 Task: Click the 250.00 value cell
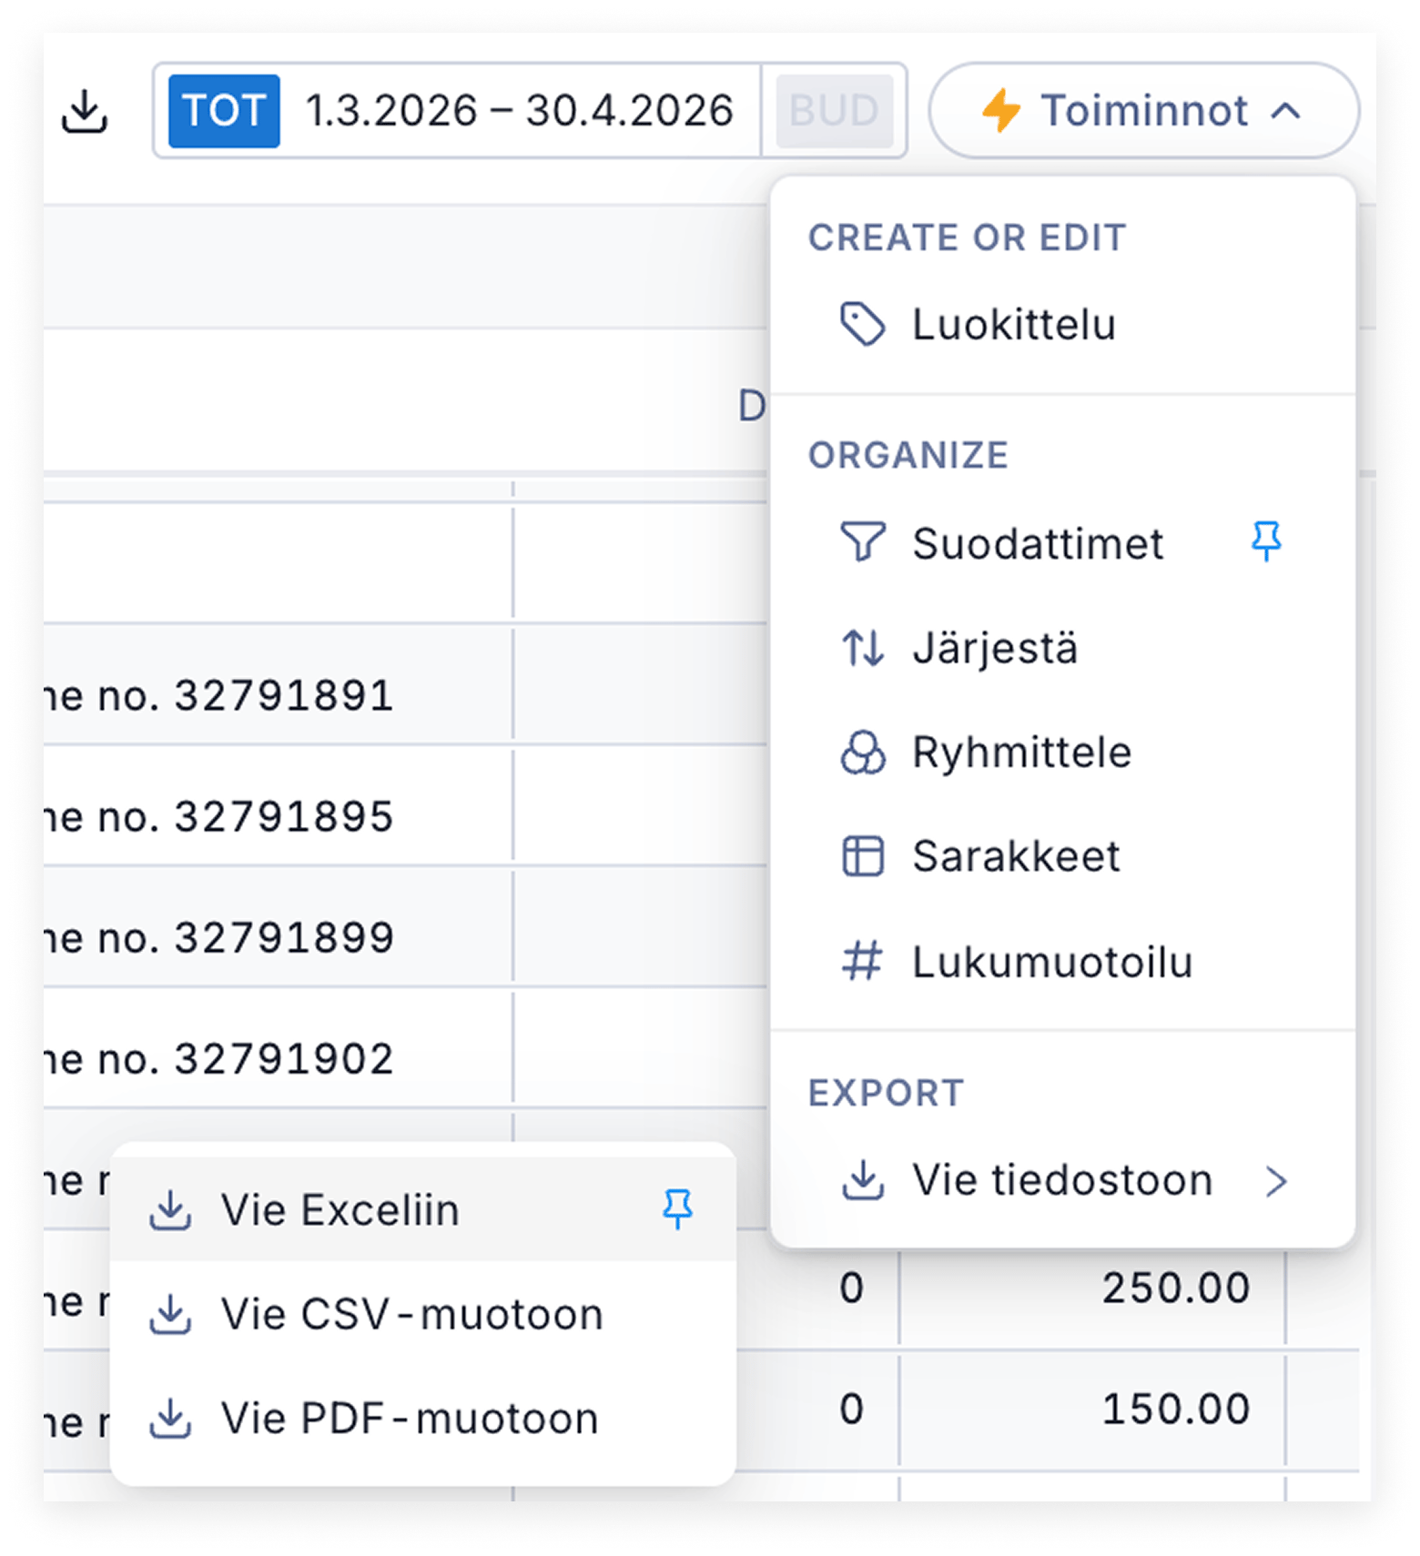point(1092,1288)
